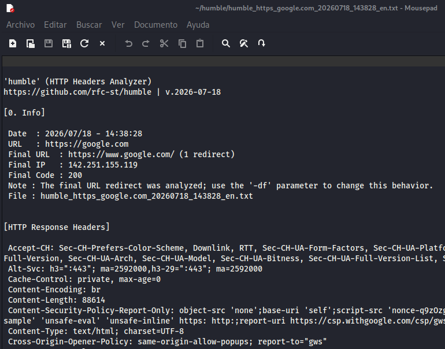Screen dimensions: 445x349
Task: Click the 'Content-Security-Policy-Report-Only' header line
Action: point(227,310)
